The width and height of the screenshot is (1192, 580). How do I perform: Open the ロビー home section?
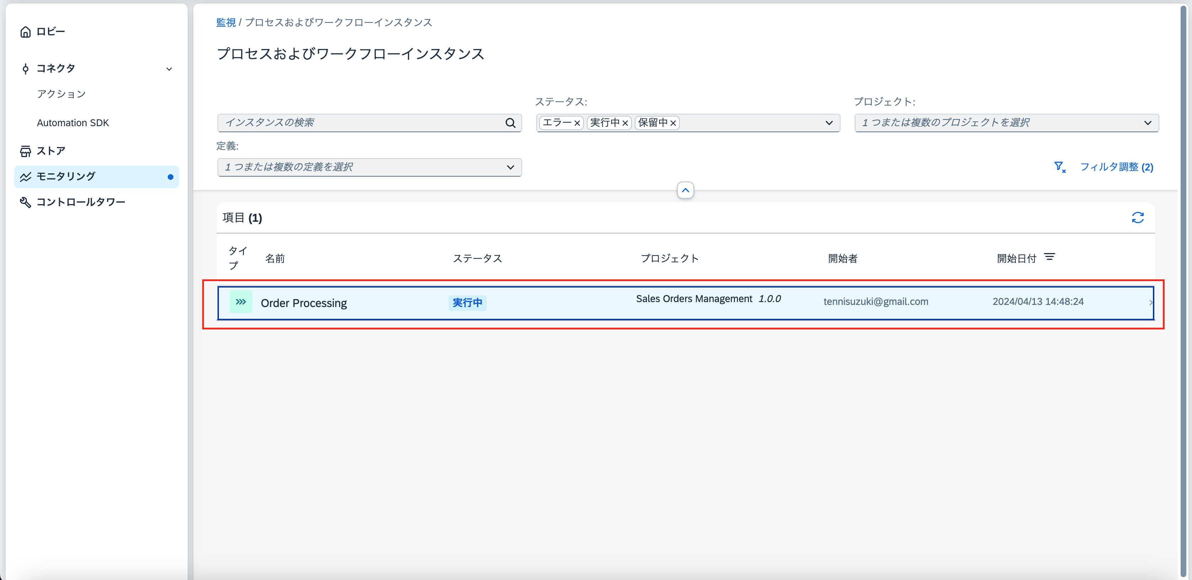pyautogui.click(x=52, y=32)
